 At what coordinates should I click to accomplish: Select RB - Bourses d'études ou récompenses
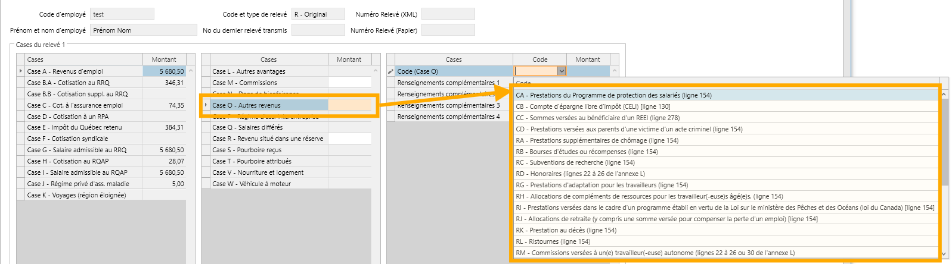point(727,152)
